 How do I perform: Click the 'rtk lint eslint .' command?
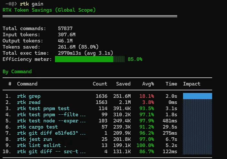pos(41,145)
